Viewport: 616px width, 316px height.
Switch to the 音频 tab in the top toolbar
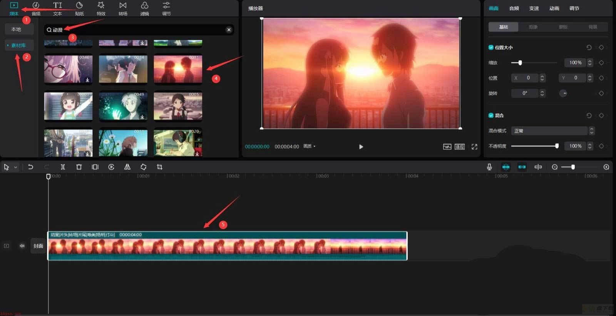pos(36,8)
